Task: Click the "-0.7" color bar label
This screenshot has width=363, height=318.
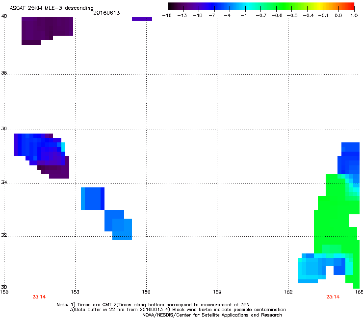Action: click(261, 16)
